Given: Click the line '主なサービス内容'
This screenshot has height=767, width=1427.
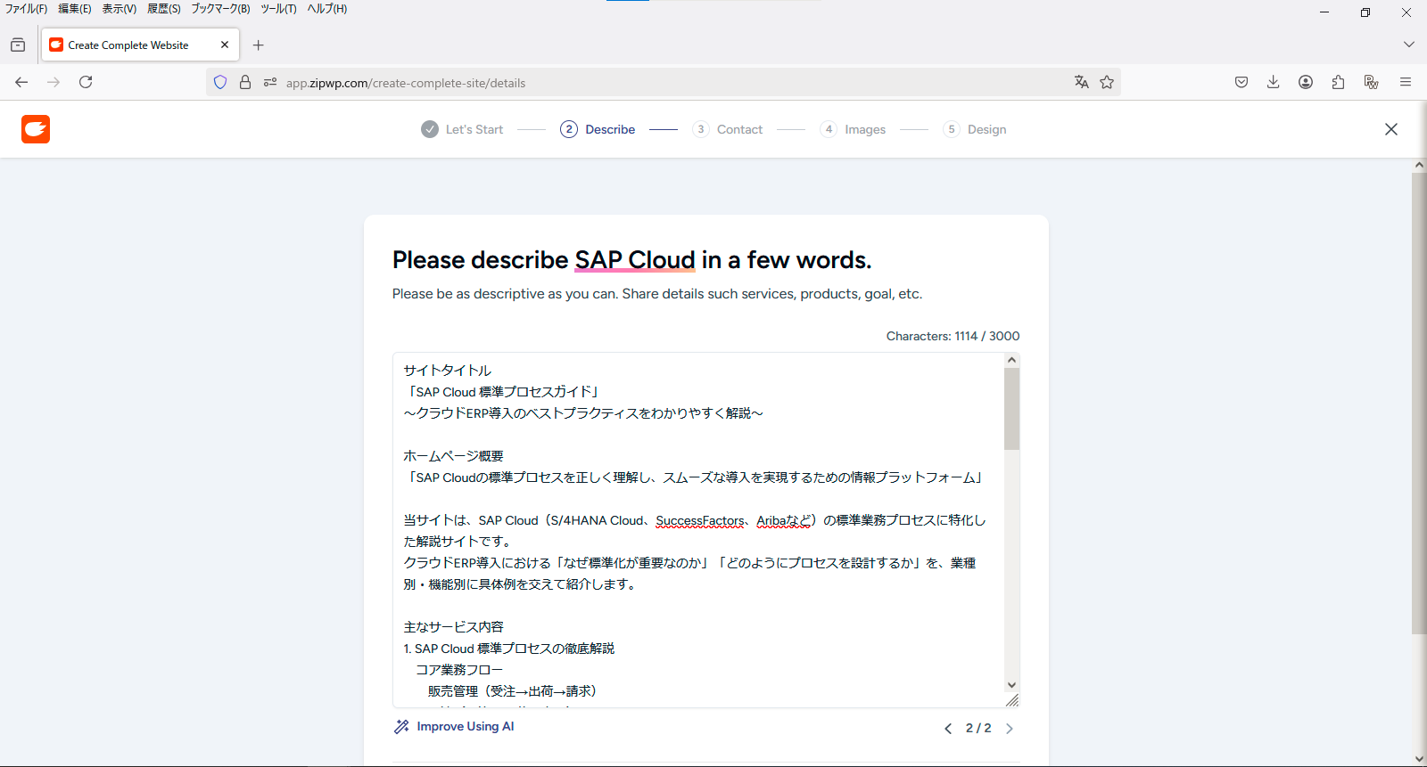Looking at the screenshot, I should pos(453,627).
